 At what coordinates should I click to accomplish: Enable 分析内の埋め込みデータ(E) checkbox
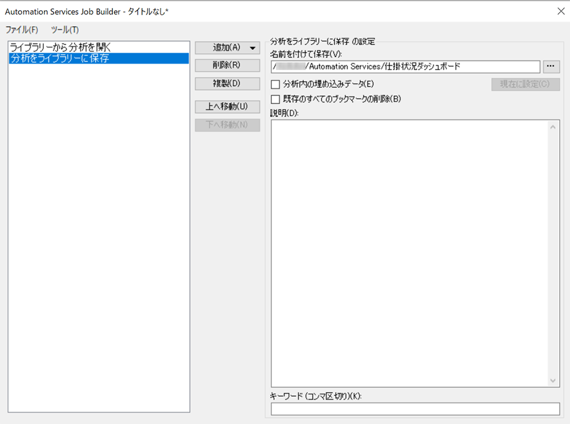point(275,84)
